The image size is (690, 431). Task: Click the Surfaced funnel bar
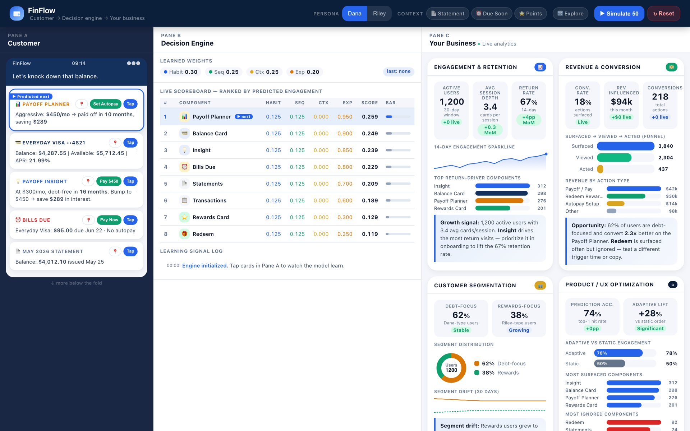coord(625,146)
